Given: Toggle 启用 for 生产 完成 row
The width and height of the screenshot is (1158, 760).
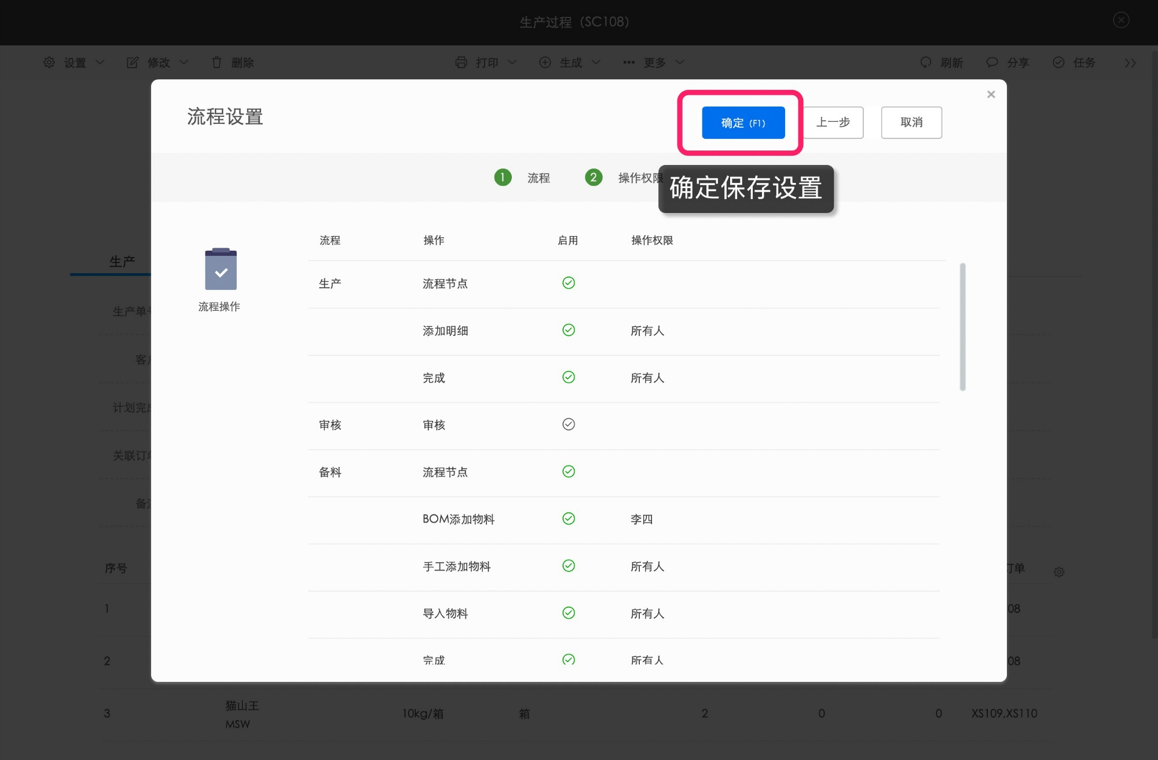Looking at the screenshot, I should pyautogui.click(x=569, y=377).
